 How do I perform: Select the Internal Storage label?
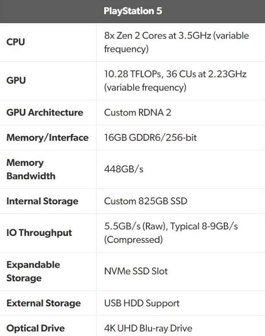[42, 201]
